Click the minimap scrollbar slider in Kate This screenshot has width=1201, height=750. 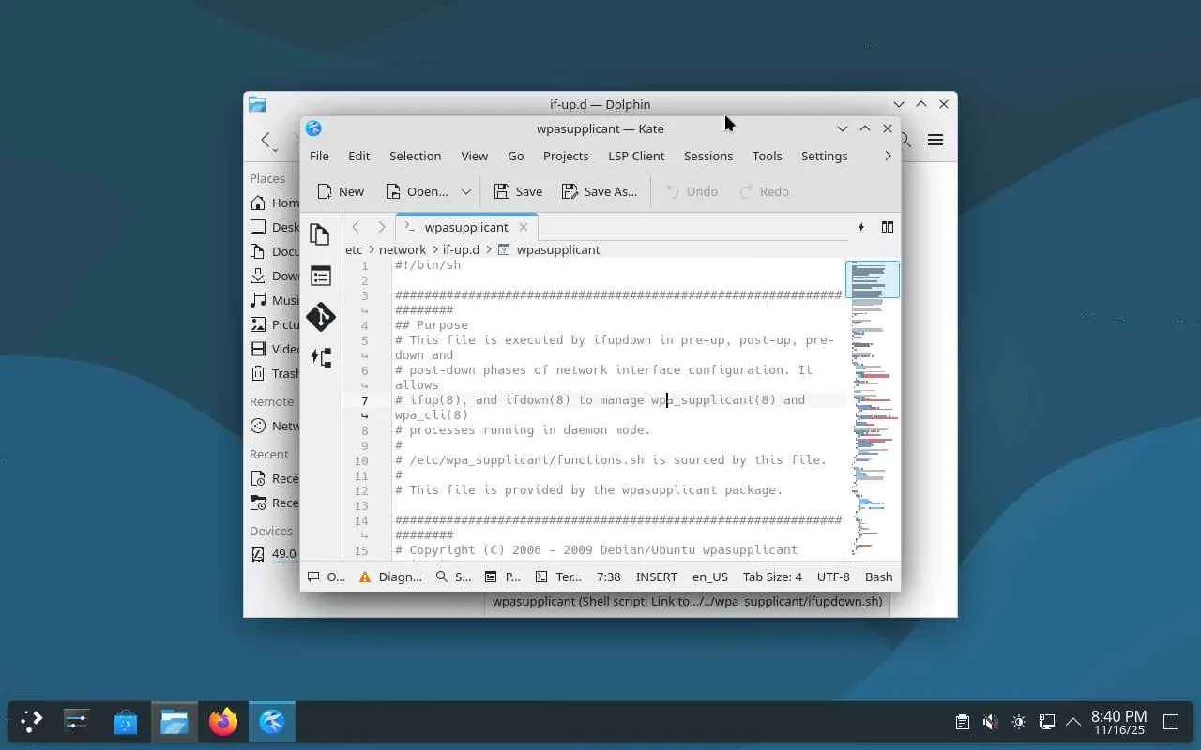(x=873, y=279)
